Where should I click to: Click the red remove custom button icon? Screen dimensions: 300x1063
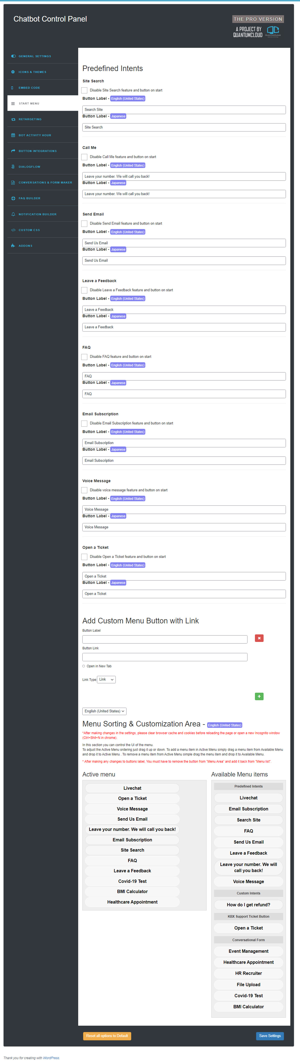(259, 638)
